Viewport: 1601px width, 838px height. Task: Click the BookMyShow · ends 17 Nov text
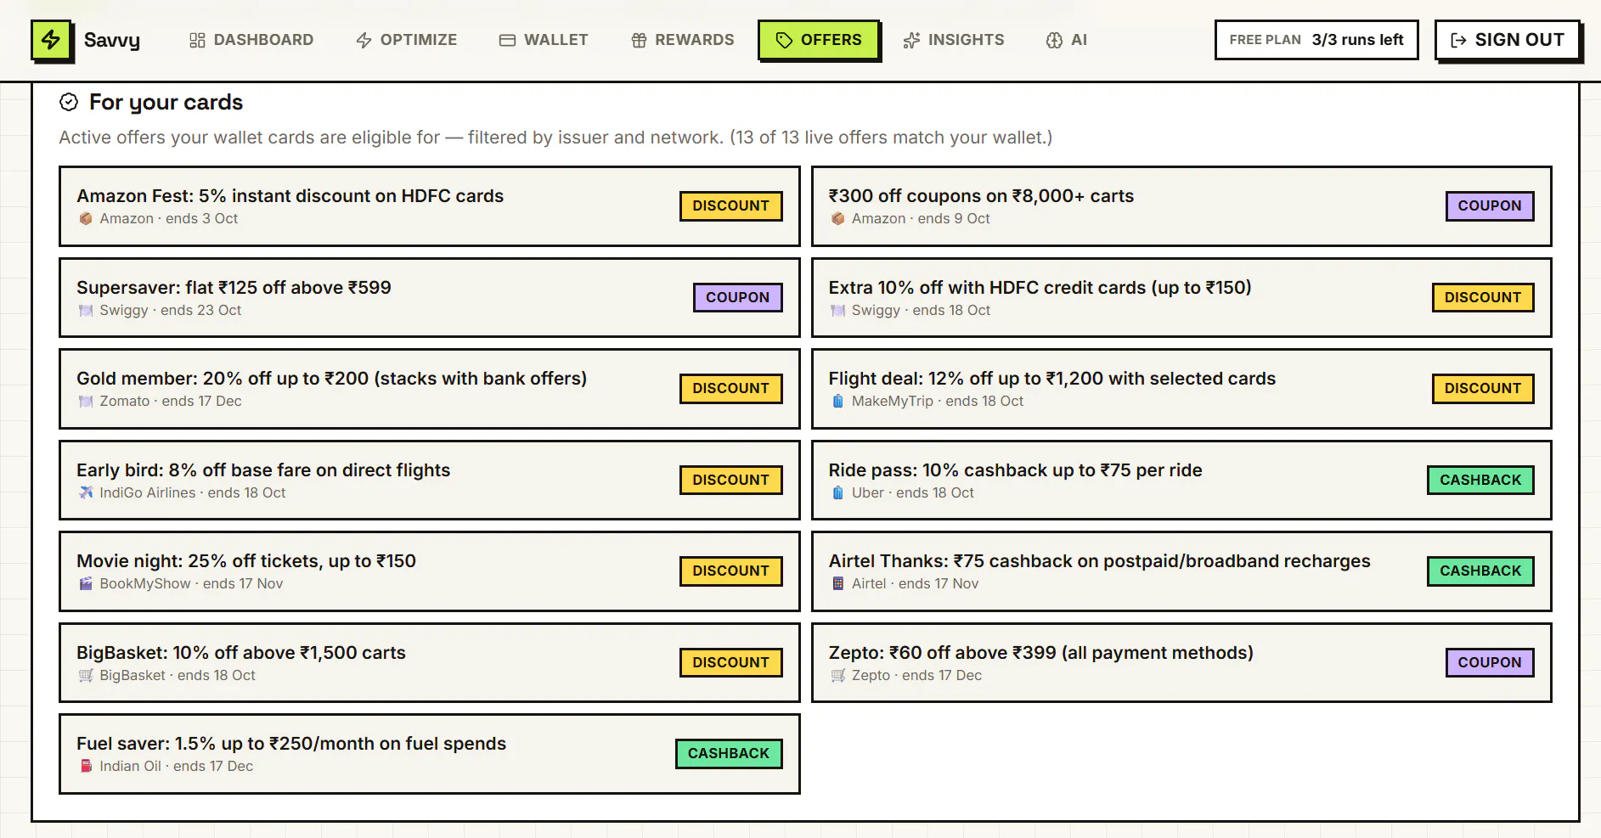191,584
